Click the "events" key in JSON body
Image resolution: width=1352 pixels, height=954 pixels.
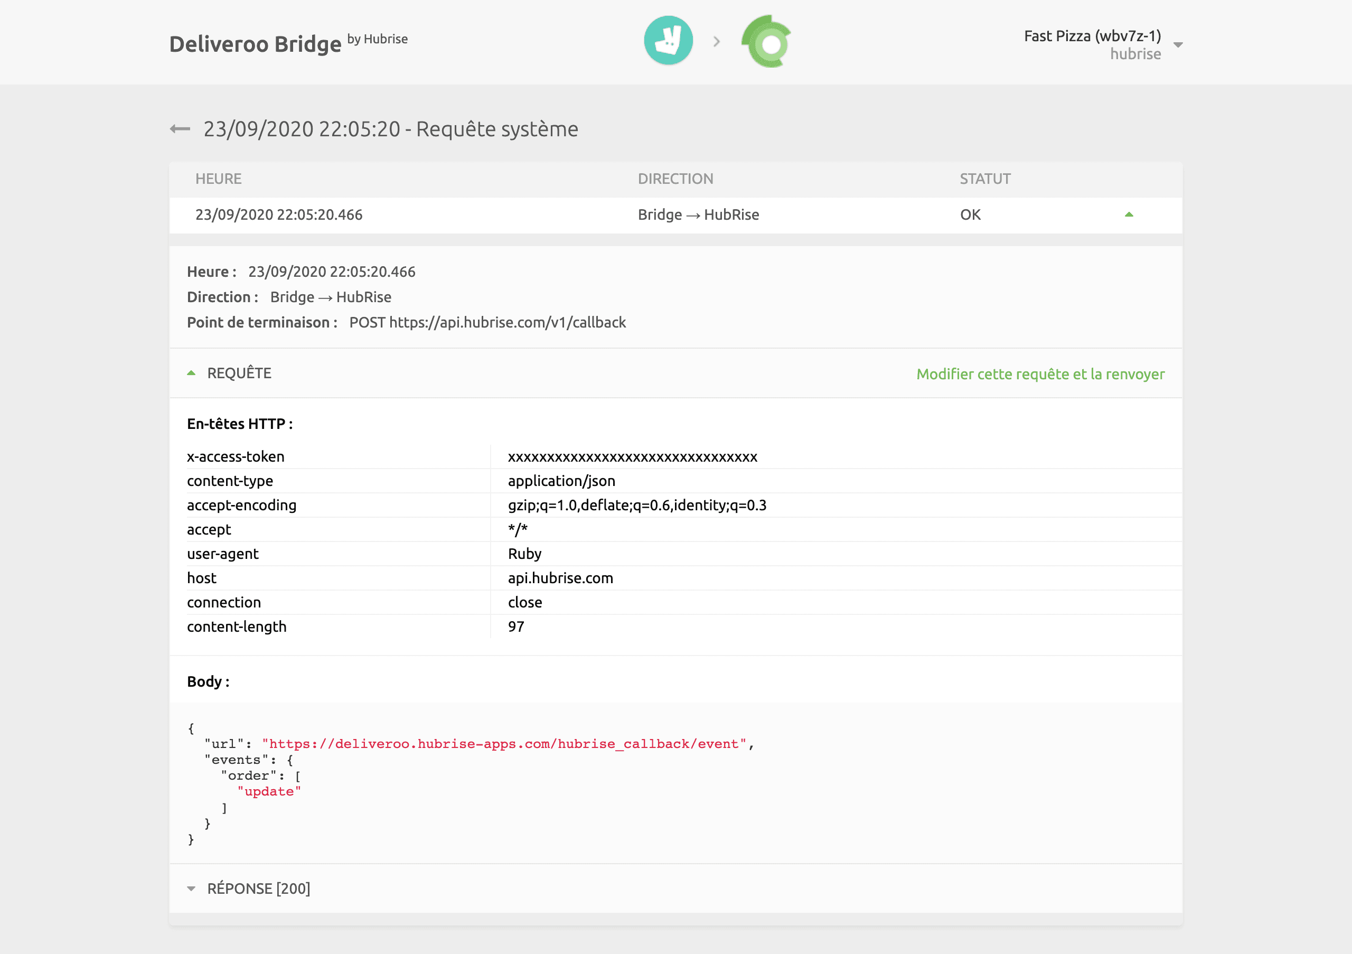(x=236, y=760)
